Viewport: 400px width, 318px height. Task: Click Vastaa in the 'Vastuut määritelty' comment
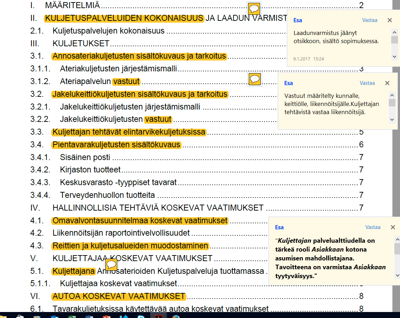[x=367, y=83]
